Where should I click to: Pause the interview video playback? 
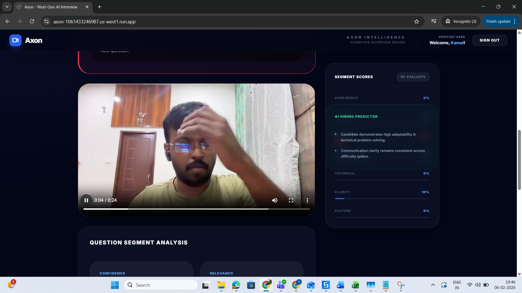point(86,200)
